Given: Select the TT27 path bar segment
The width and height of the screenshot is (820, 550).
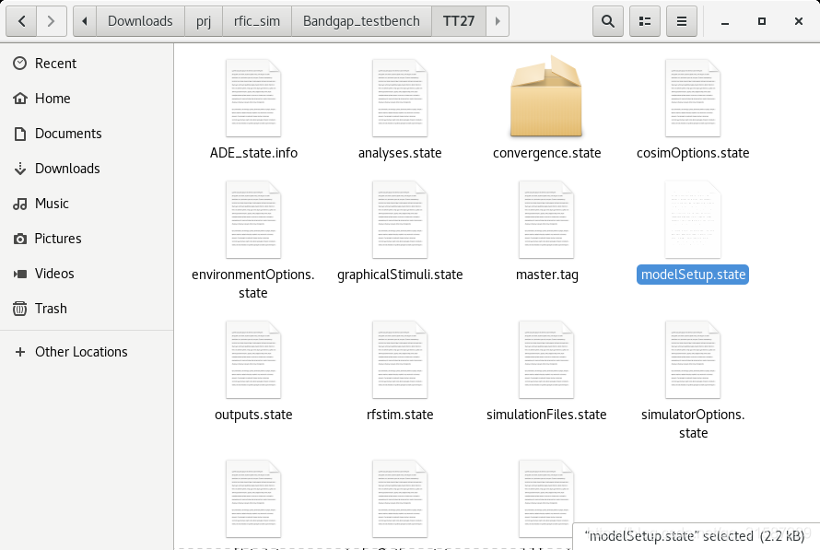Looking at the screenshot, I should pos(459,21).
